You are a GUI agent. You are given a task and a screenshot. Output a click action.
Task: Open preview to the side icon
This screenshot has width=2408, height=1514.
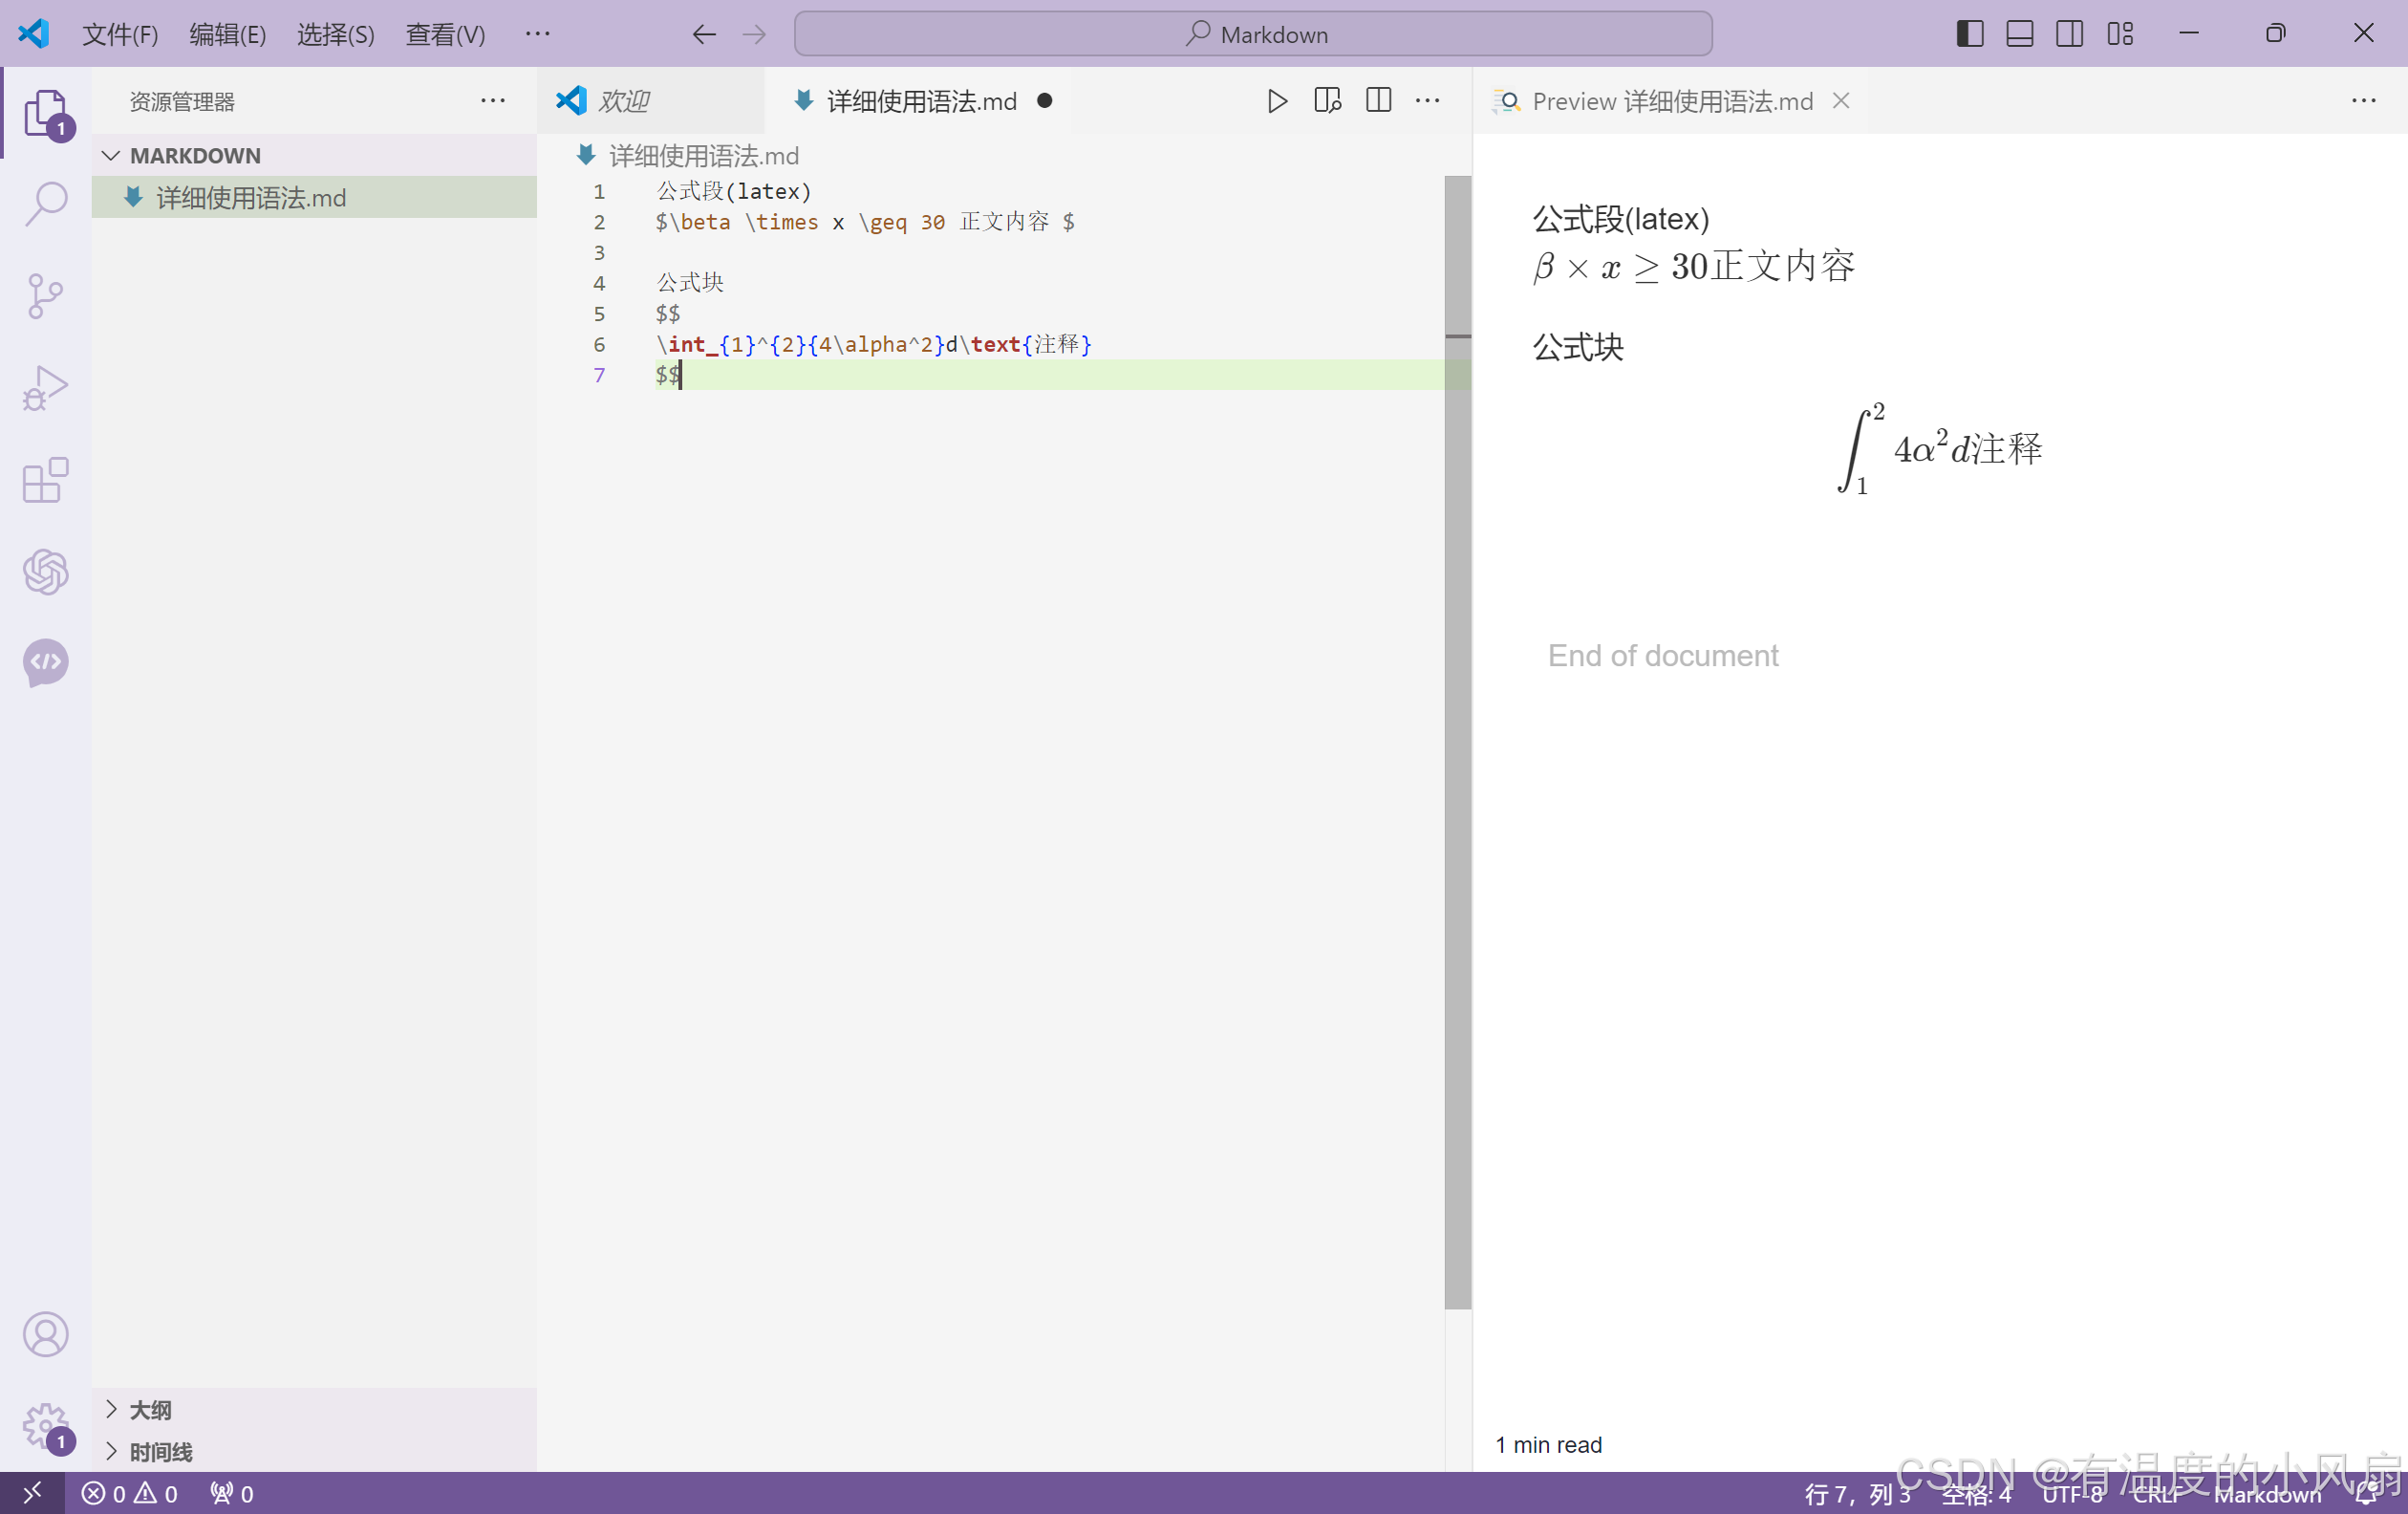[1327, 101]
